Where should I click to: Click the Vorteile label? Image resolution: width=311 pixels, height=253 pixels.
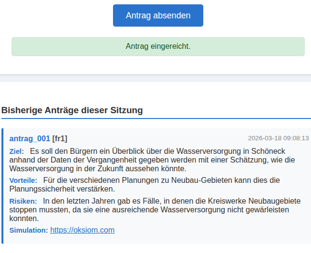(23, 180)
